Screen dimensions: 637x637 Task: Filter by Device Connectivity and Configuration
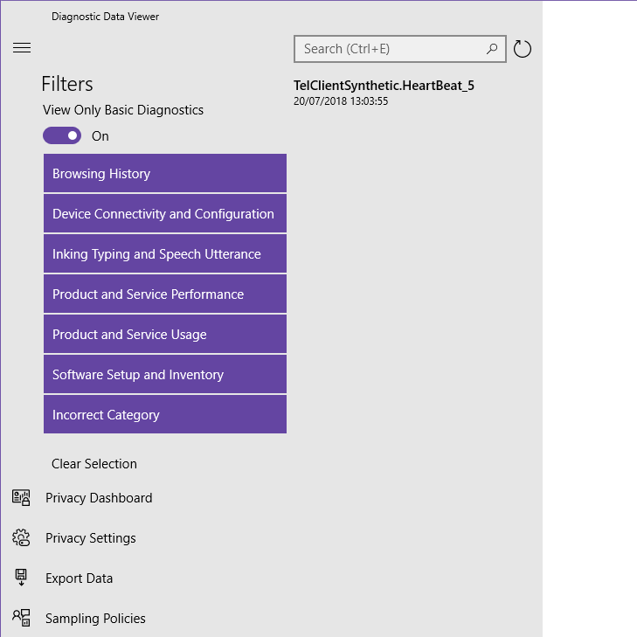(x=165, y=214)
